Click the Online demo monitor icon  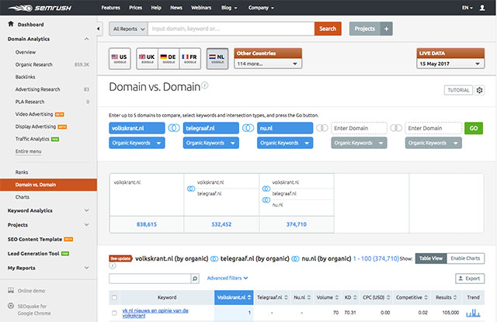point(11,290)
